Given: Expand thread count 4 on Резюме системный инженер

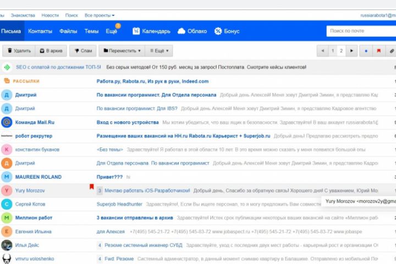Looking at the screenshot, I should pos(100,245).
